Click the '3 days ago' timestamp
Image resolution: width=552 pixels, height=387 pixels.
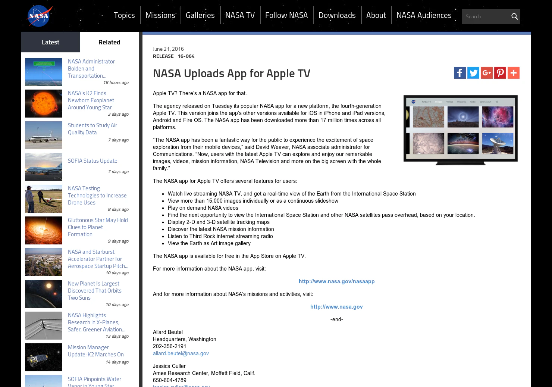point(118,114)
